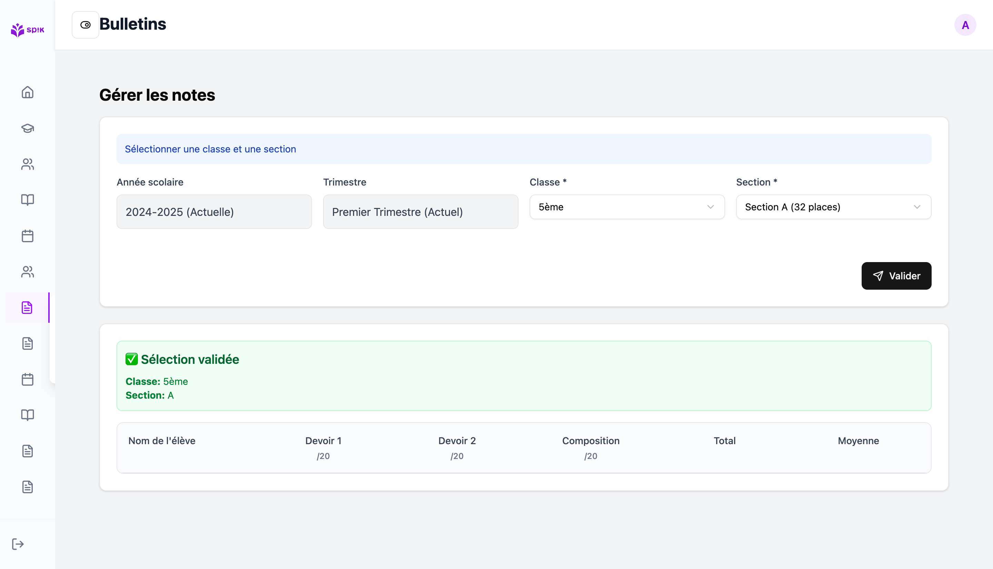The image size is (993, 569).
Task: Toggle the switch icon beside the Bulletins title
Action: coord(85,24)
